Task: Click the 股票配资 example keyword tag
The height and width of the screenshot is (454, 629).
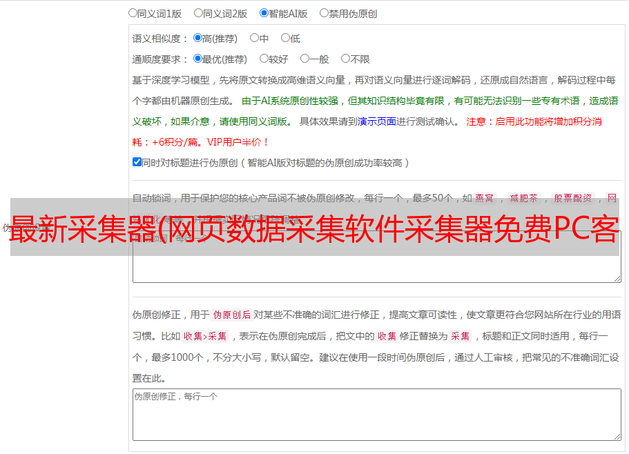Action: 573,198
